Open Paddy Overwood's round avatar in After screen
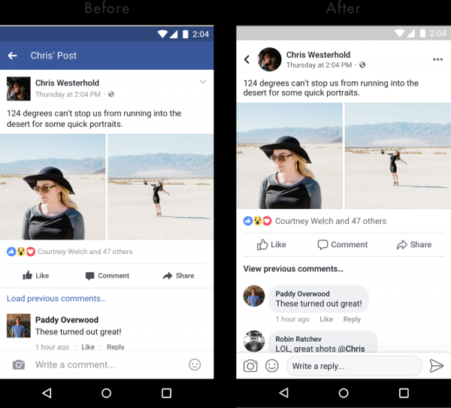The image size is (451, 408). 254,296
